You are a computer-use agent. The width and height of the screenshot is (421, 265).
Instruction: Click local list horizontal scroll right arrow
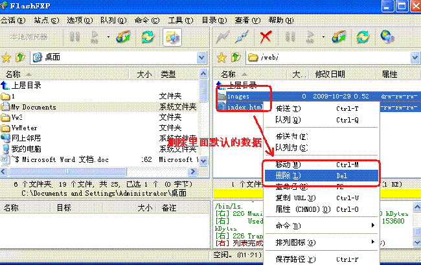pyautogui.click(x=192, y=171)
